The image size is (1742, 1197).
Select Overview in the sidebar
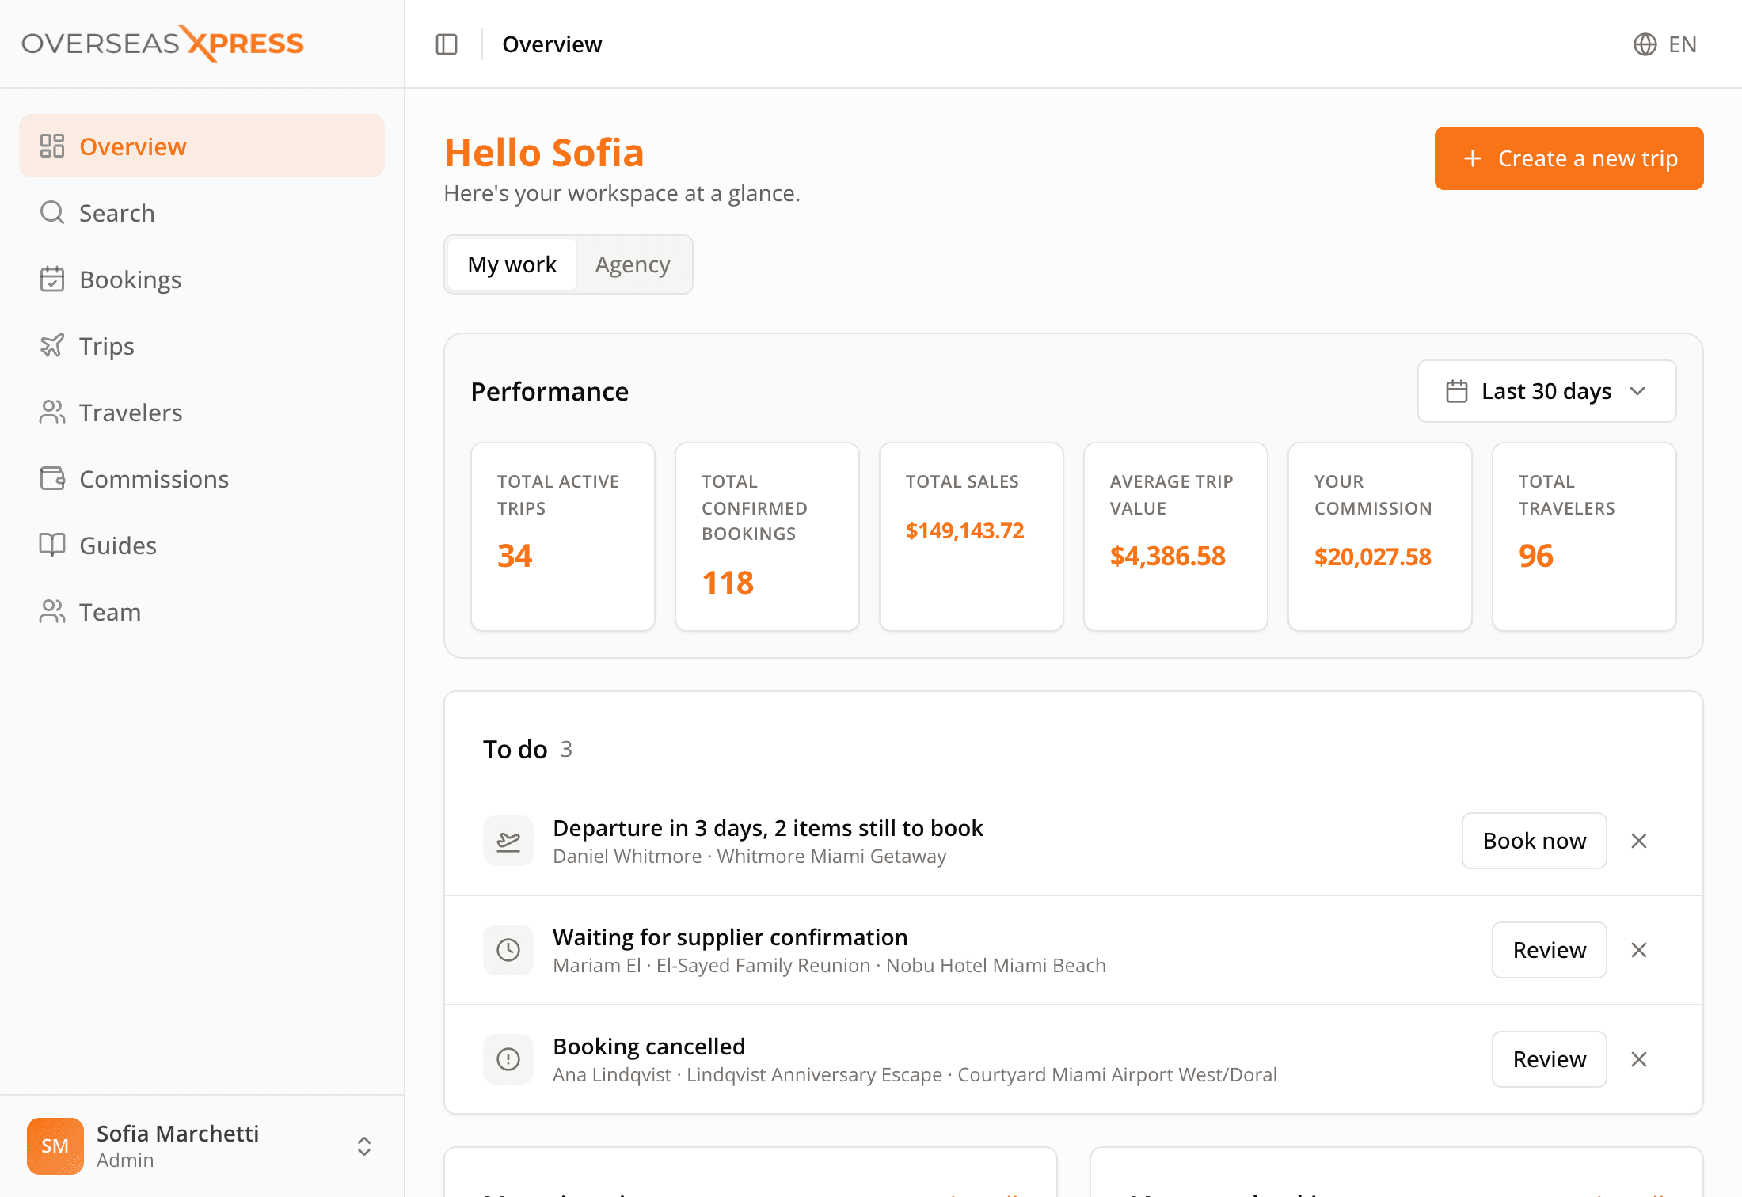202,146
